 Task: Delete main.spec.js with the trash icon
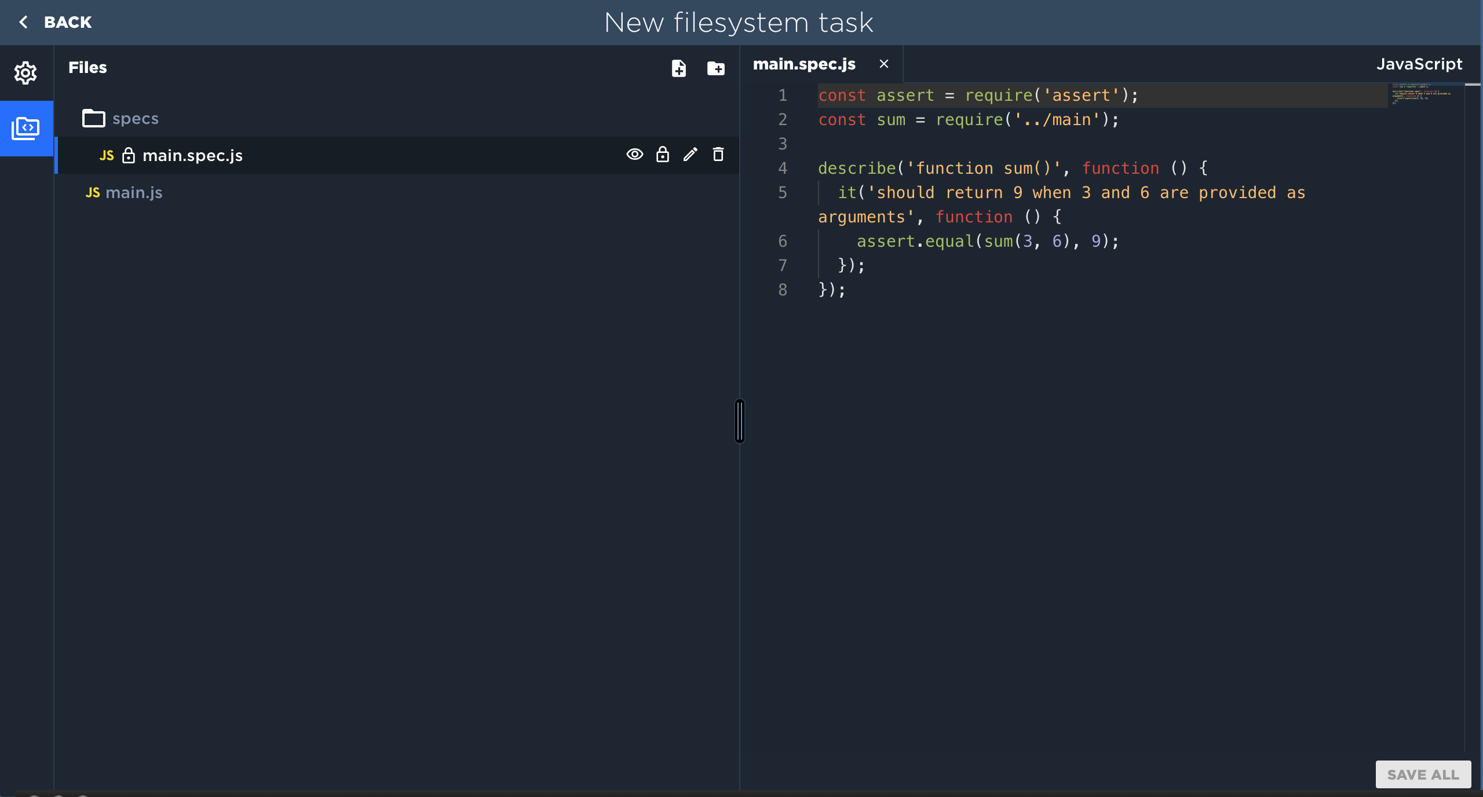tap(717, 155)
